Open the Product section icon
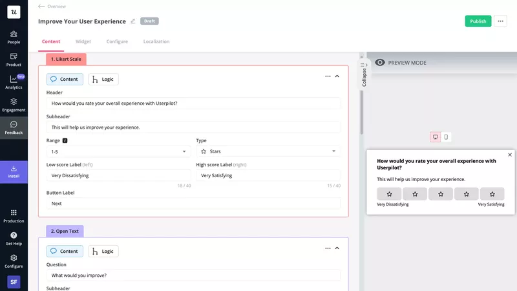517x291 pixels. (14, 59)
